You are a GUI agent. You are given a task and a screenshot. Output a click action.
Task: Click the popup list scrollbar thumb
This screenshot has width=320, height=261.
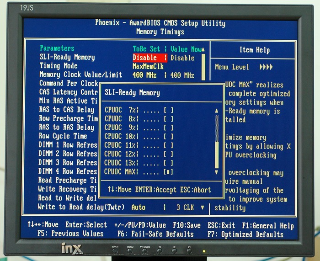(217, 154)
